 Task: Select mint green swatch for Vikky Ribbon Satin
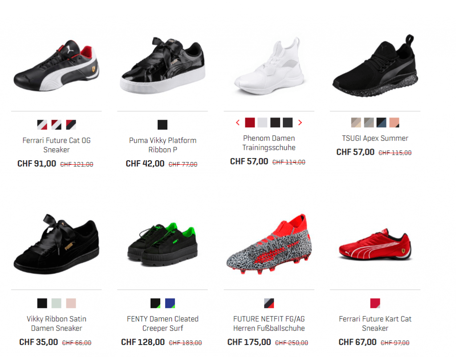57,303
